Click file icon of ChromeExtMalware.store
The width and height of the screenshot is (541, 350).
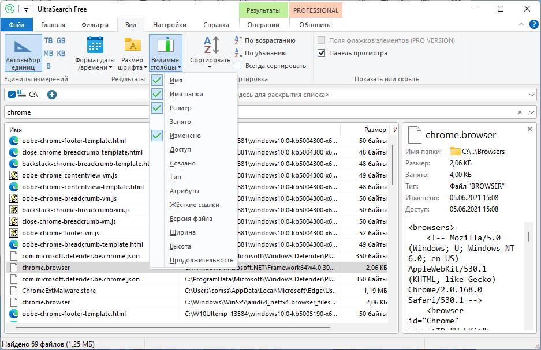pyautogui.click(x=13, y=291)
